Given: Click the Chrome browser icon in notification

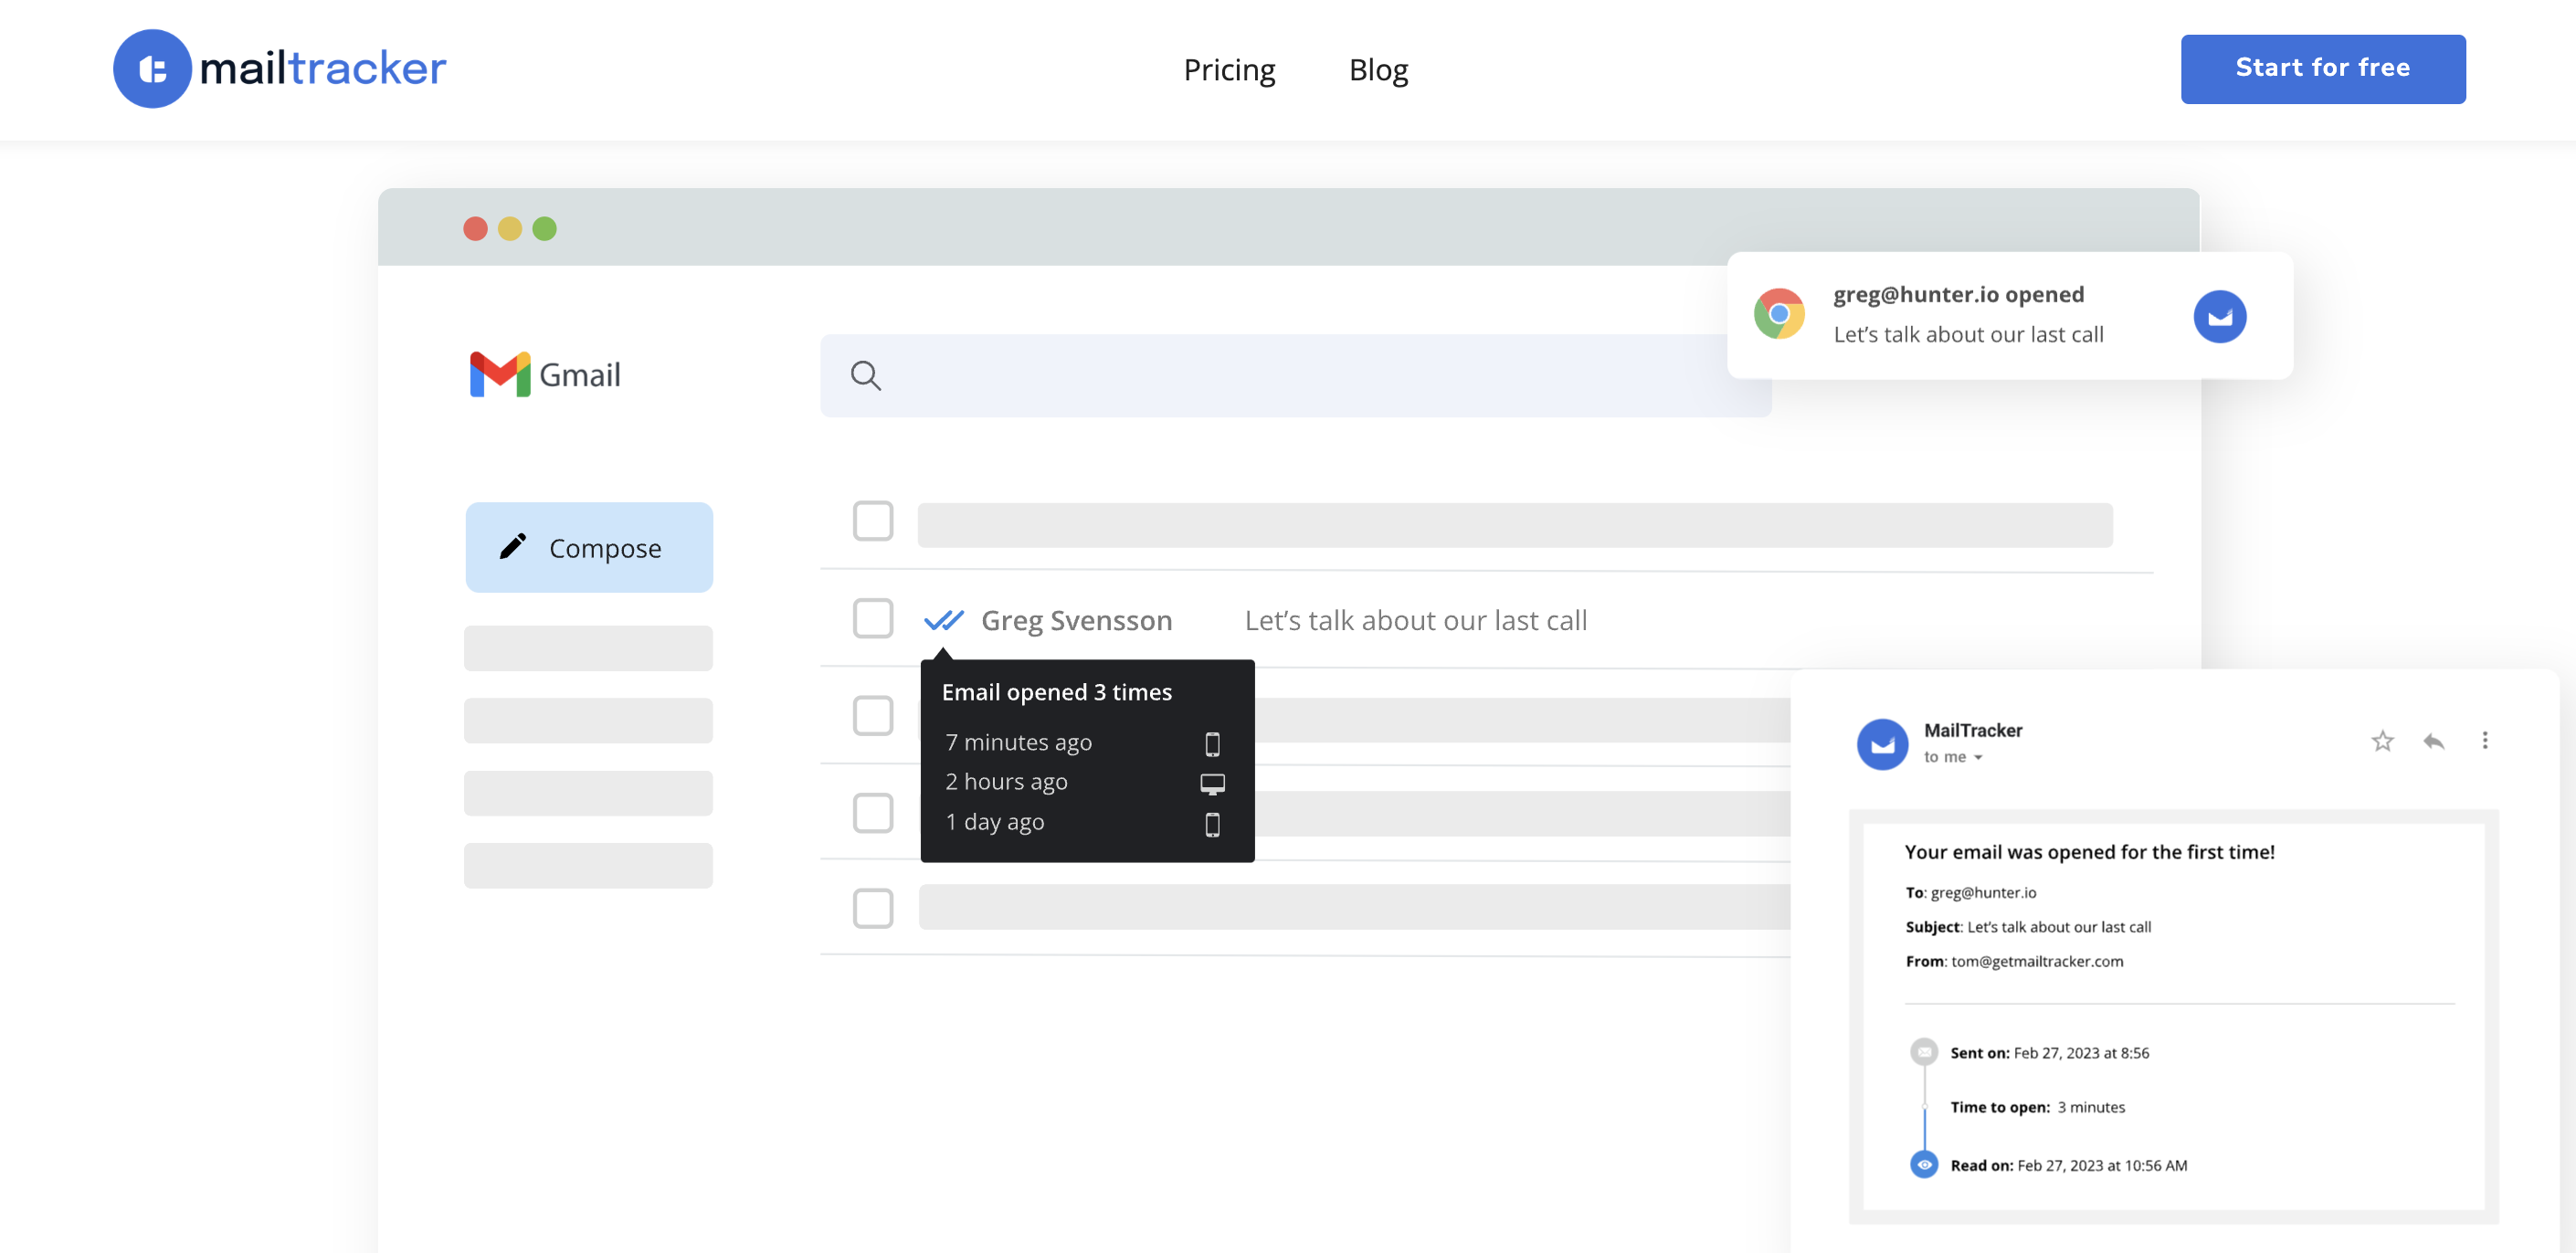Looking at the screenshot, I should pos(1781,312).
